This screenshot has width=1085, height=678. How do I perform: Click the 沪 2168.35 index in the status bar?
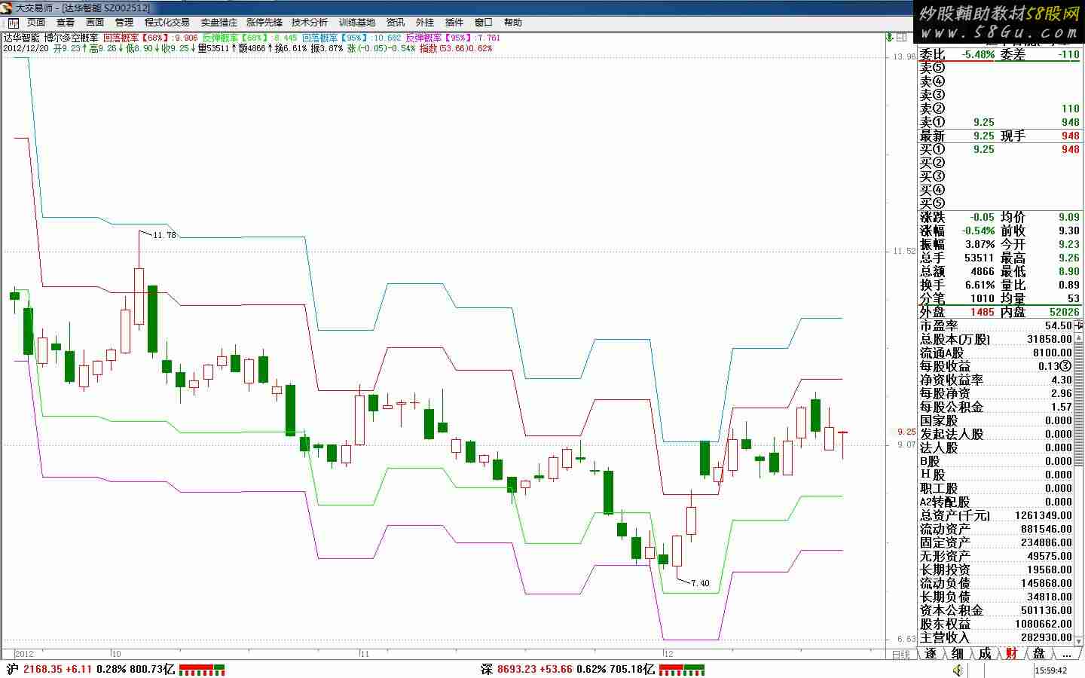point(90,669)
